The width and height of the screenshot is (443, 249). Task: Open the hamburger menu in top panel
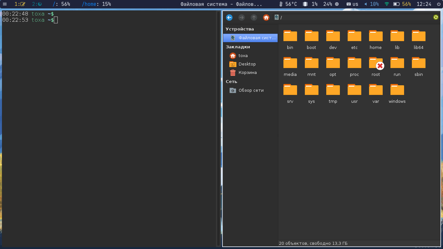(5, 4)
